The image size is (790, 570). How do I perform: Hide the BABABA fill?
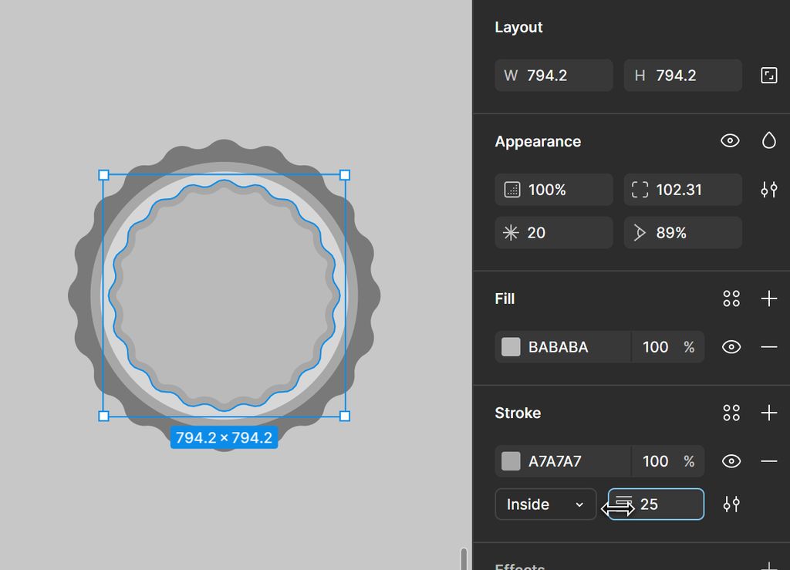click(x=731, y=347)
